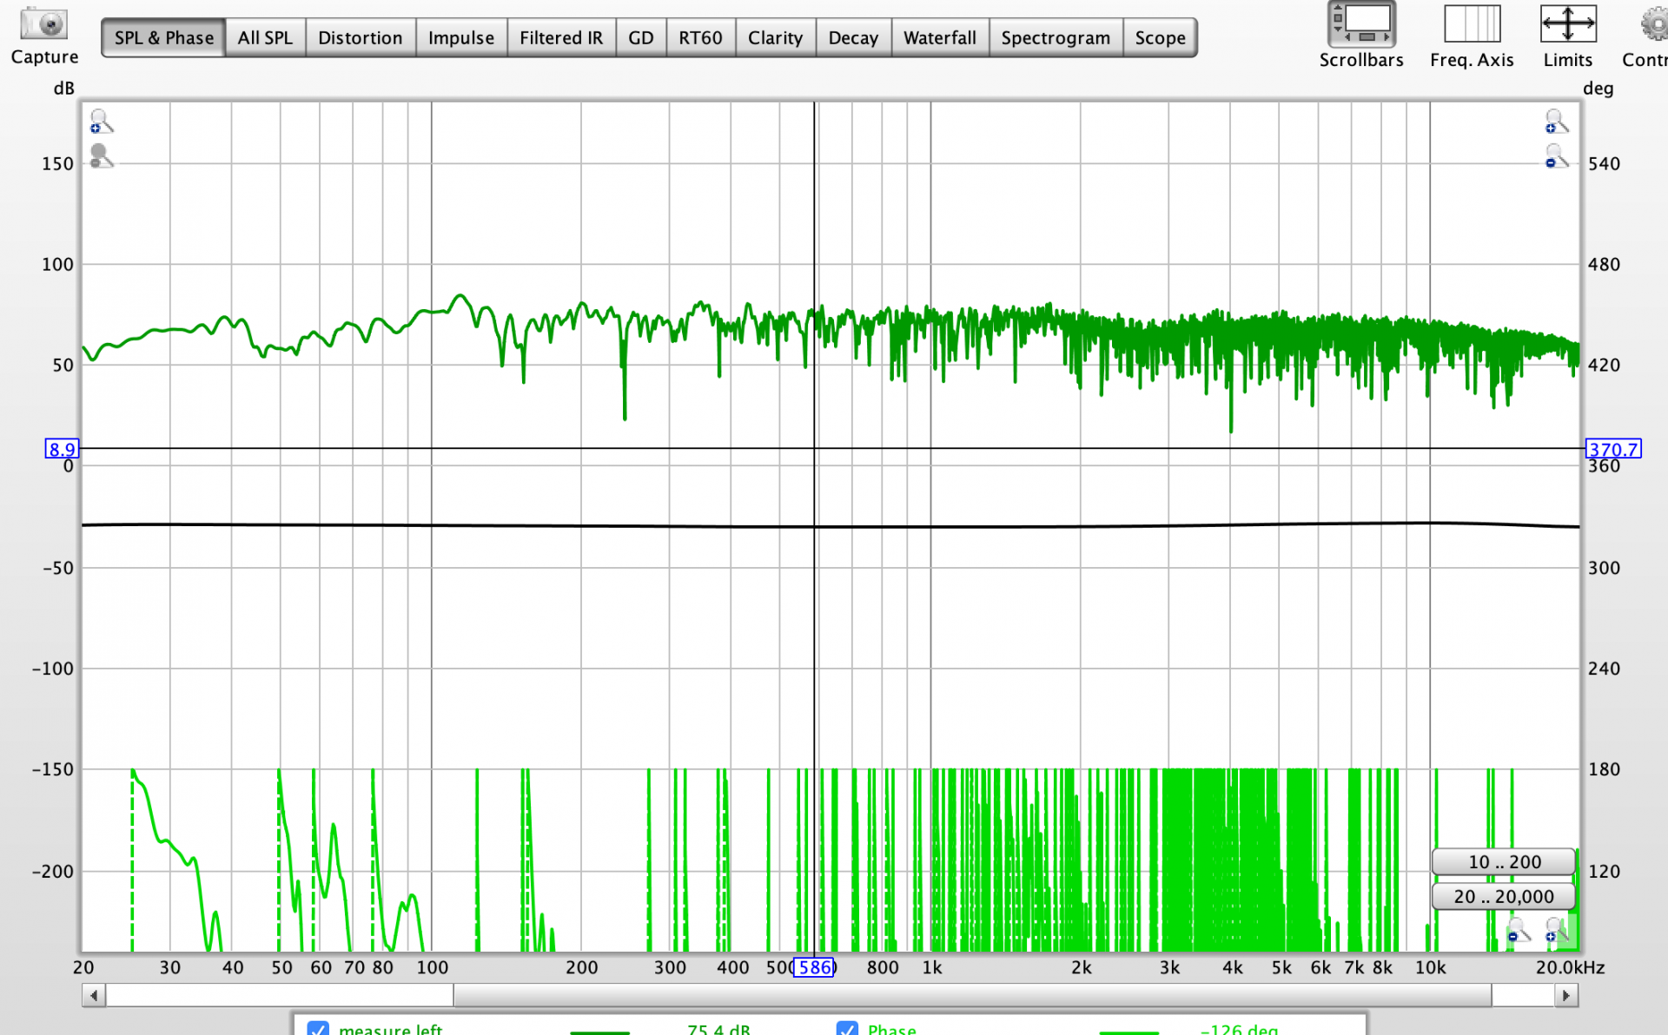Toggle the Scrollbars icon
The width and height of the screenshot is (1668, 1035).
(1360, 25)
